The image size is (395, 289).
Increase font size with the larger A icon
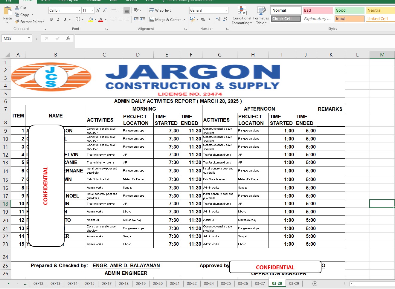click(x=98, y=10)
